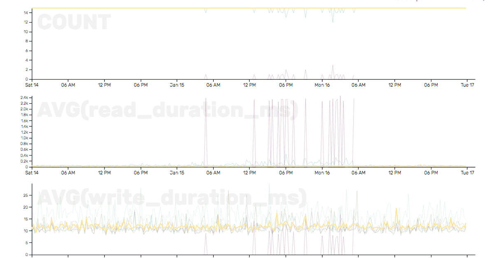This screenshot has width=494, height=258.
Task: Select "Tue 17" label on read_duration_ms chart axis
Action: pyautogui.click(x=467, y=173)
